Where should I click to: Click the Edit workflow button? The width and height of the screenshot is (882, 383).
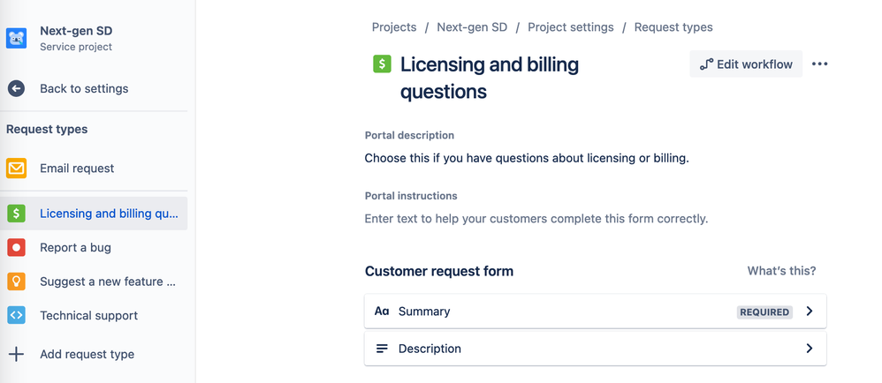click(x=746, y=64)
